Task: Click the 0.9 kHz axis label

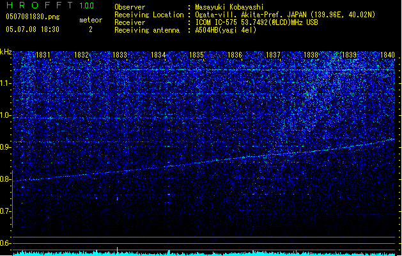Action: tap(6, 147)
